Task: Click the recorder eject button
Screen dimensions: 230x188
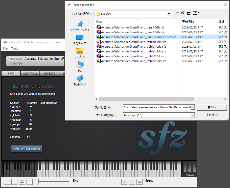Action: (140, 182)
